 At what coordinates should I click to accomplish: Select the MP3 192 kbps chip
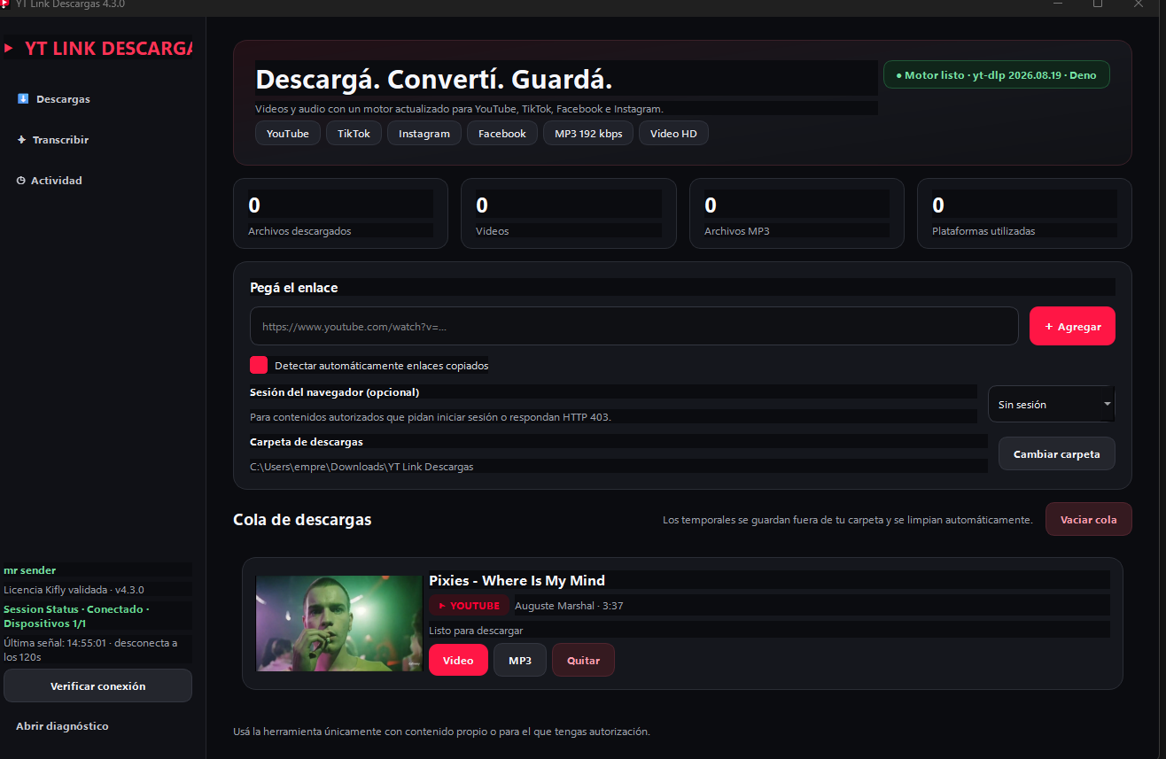tap(588, 134)
